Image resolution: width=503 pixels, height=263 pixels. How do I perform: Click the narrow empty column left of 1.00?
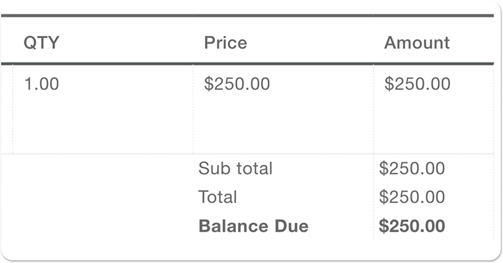click(x=7, y=109)
